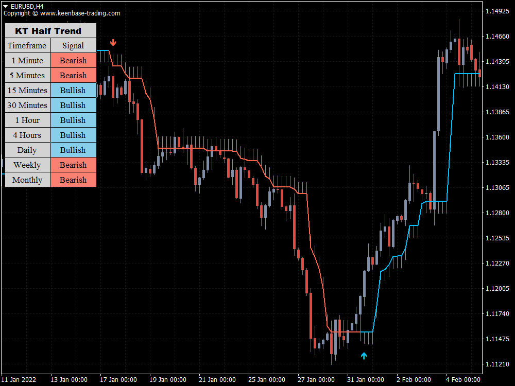Click the 2 Feb 00:00 time axis label
This screenshot has height=386, width=515.
pos(414,379)
